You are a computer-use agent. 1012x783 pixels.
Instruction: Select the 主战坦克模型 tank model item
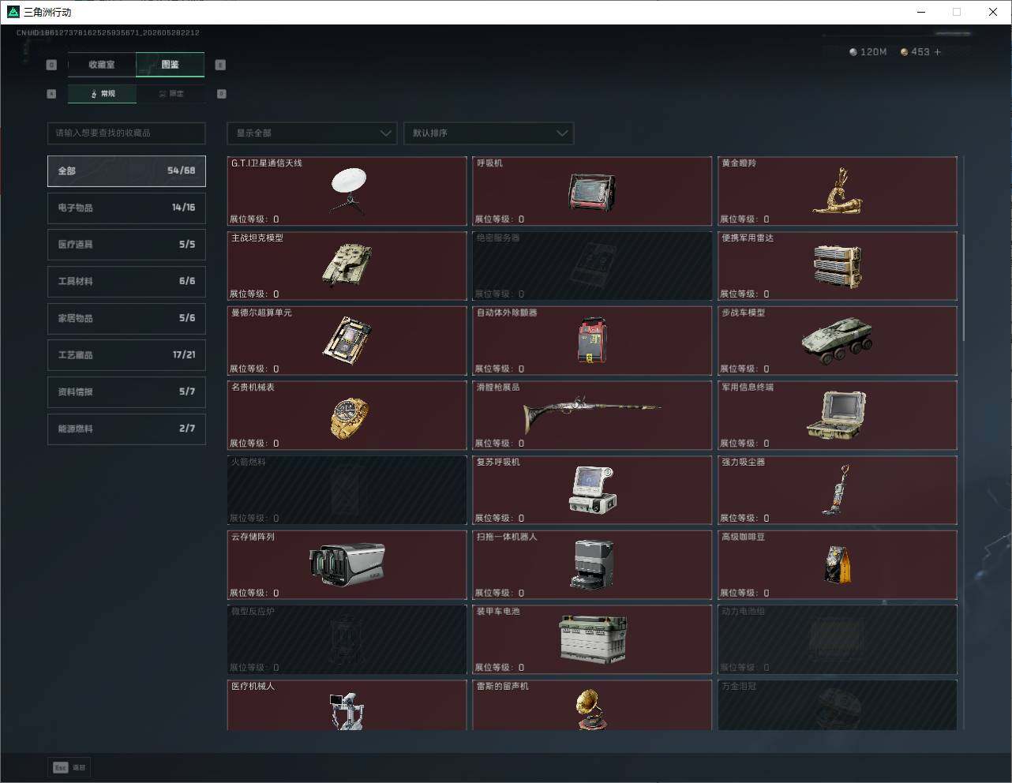click(347, 266)
